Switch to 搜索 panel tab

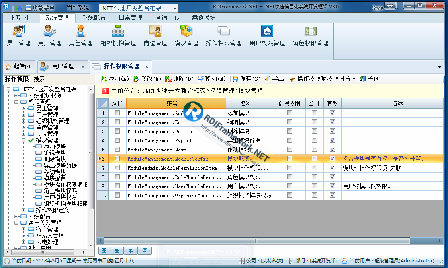39,79
